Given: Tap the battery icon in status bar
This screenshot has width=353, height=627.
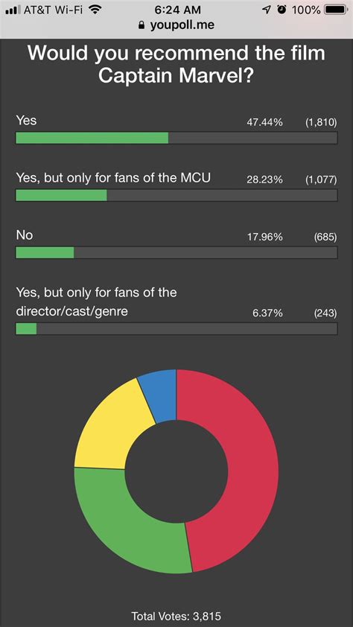Looking at the screenshot, I should 336,10.
